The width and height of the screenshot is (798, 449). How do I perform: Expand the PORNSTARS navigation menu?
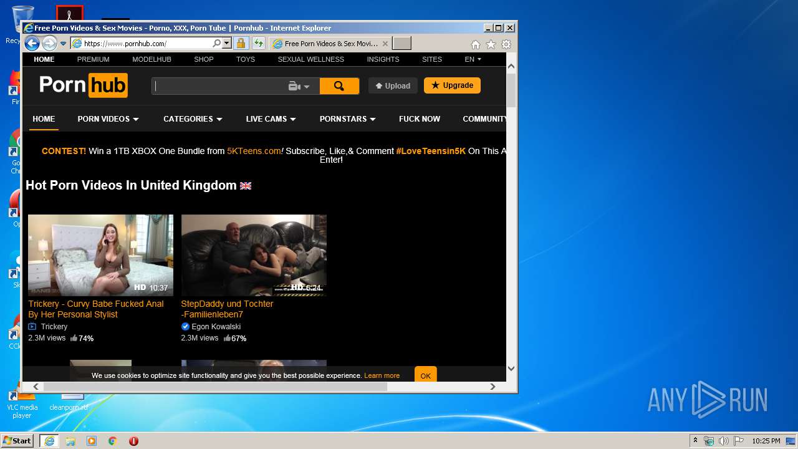pyautogui.click(x=347, y=118)
